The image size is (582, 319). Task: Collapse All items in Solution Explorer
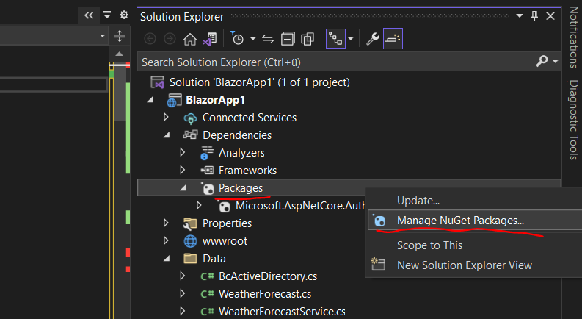(x=288, y=39)
